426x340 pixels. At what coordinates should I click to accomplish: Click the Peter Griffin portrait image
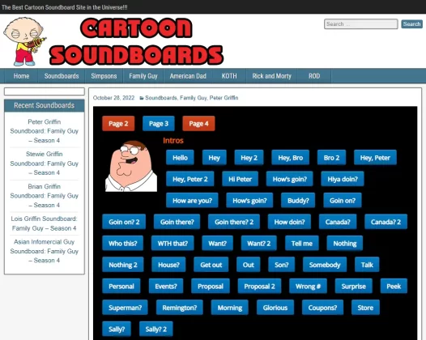[131, 166]
